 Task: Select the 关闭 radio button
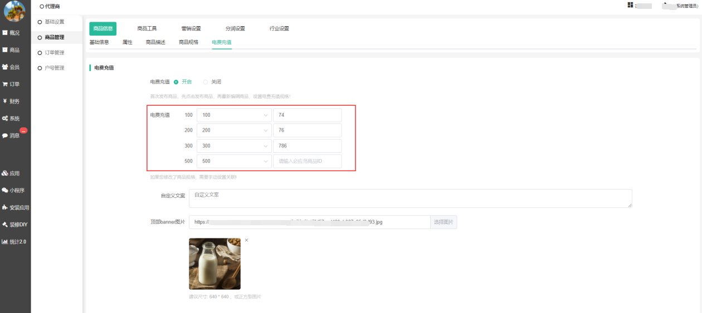click(x=206, y=82)
